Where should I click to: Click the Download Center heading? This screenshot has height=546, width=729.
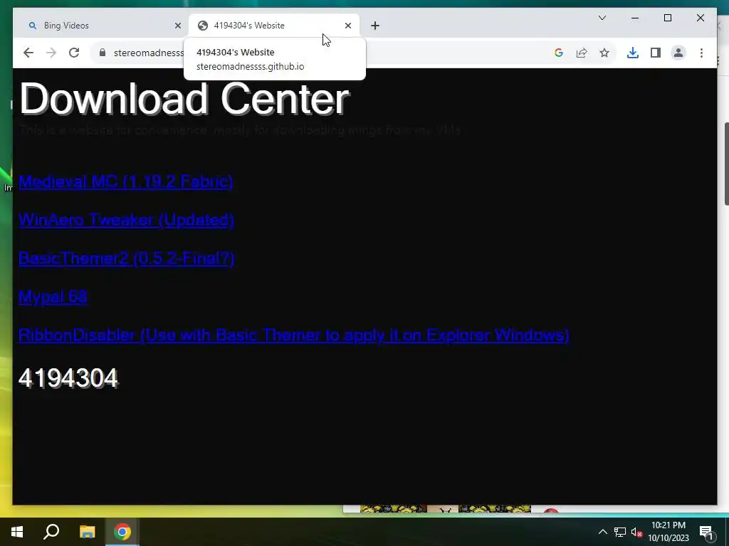click(x=184, y=98)
